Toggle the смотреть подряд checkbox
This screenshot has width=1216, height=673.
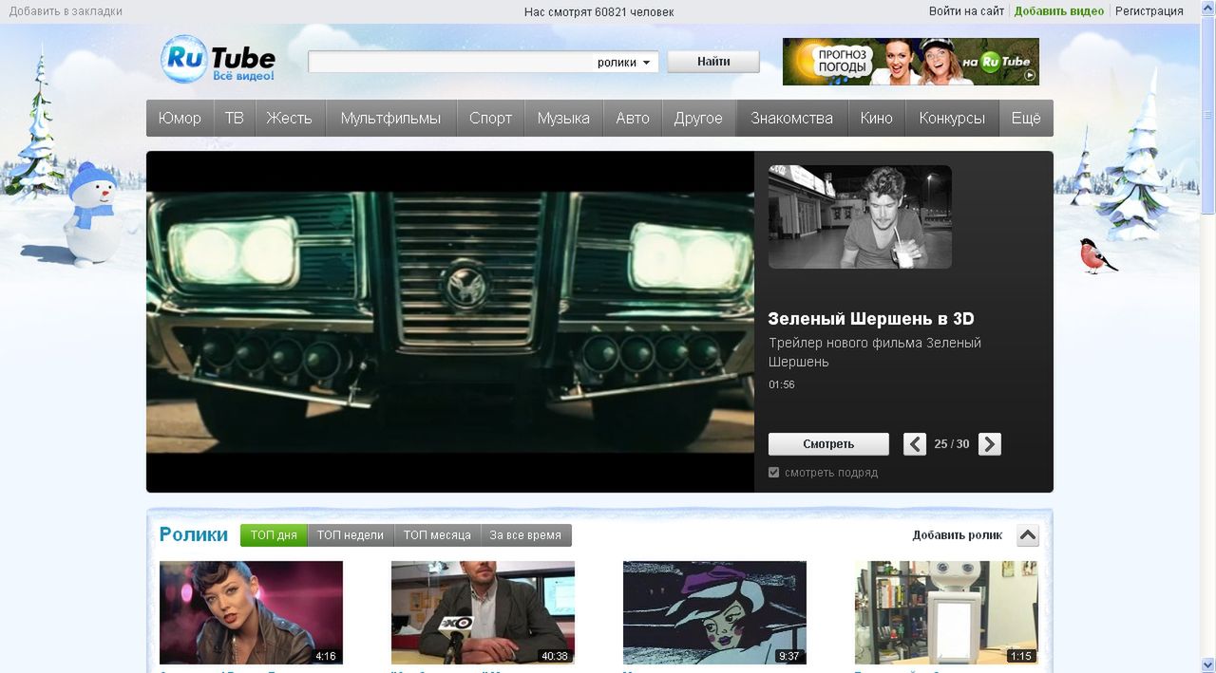coord(773,473)
